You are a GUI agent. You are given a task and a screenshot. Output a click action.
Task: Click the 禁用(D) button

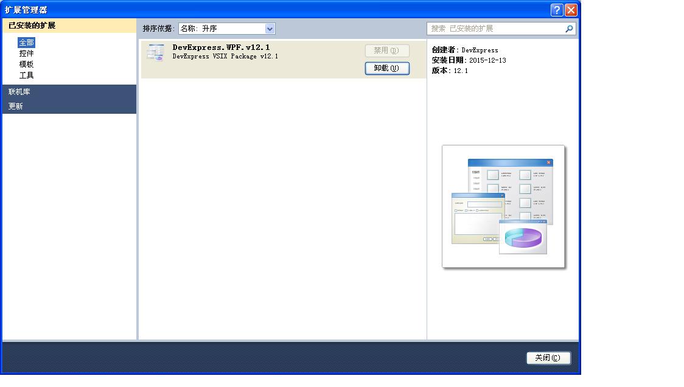(x=387, y=51)
